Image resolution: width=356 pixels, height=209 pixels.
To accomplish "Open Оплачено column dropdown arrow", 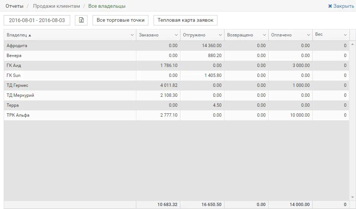I will [x=308, y=35].
